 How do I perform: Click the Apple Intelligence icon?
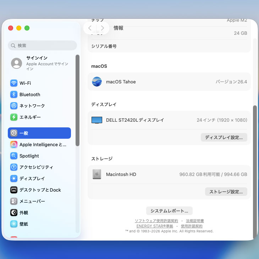click(14, 144)
